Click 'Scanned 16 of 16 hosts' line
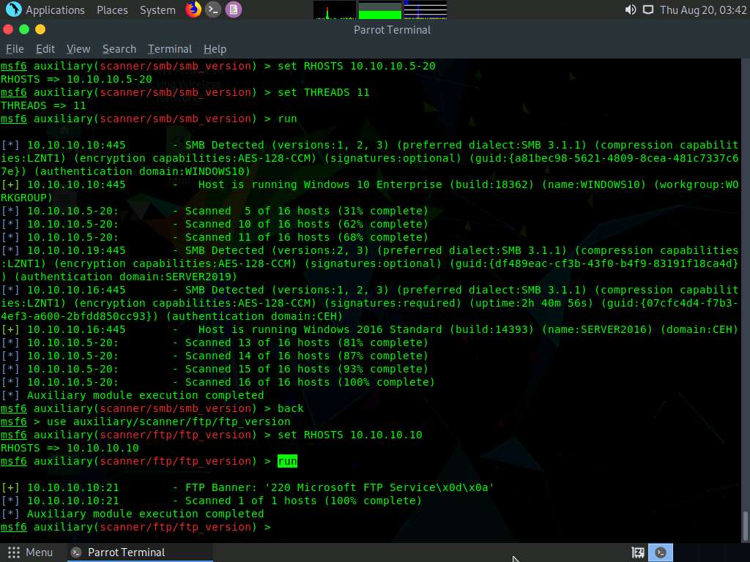This screenshot has width=750, height=562. [x=218, y=382]
